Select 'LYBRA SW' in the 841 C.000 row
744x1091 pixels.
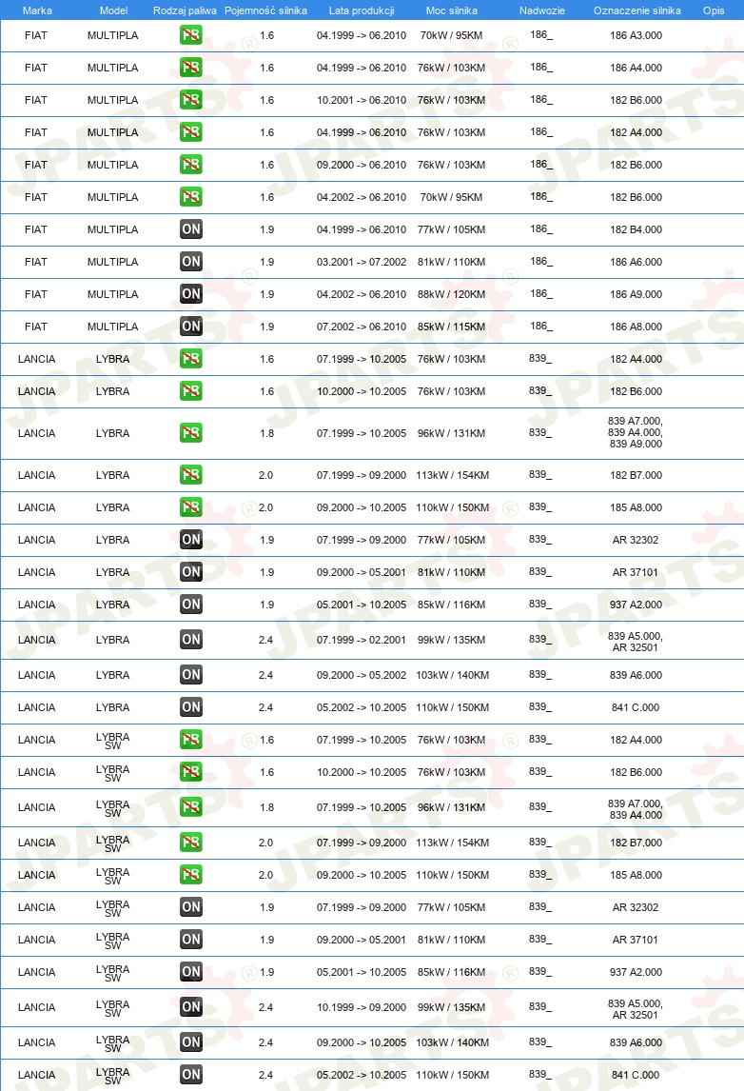point(112,1076)
